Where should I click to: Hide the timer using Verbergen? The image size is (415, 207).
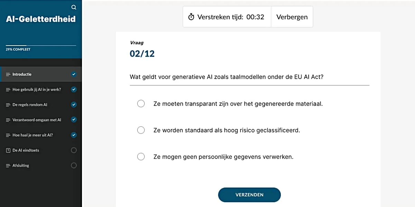tap(292, 16)
